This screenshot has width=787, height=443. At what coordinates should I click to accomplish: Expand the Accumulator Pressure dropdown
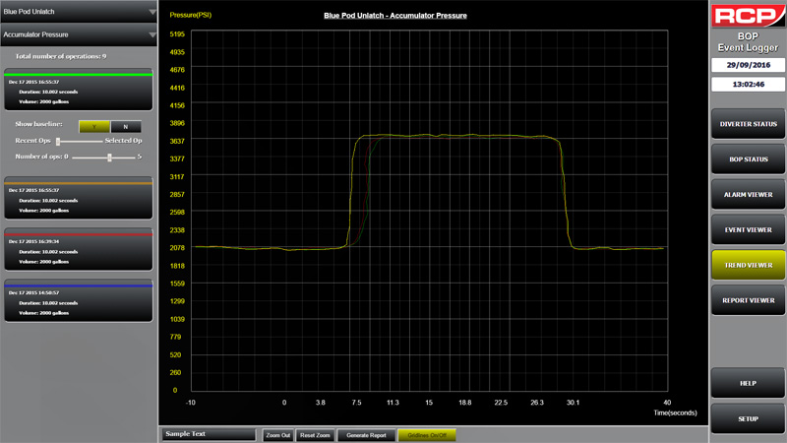click(79, 34)
